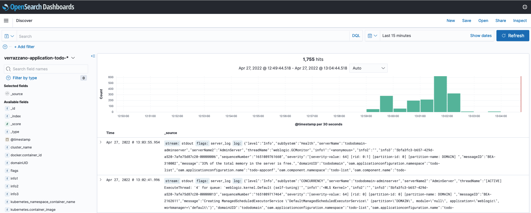
Task: Click the cluster_name field type icon
Action: pyautogui.click(x=7, y=147)
